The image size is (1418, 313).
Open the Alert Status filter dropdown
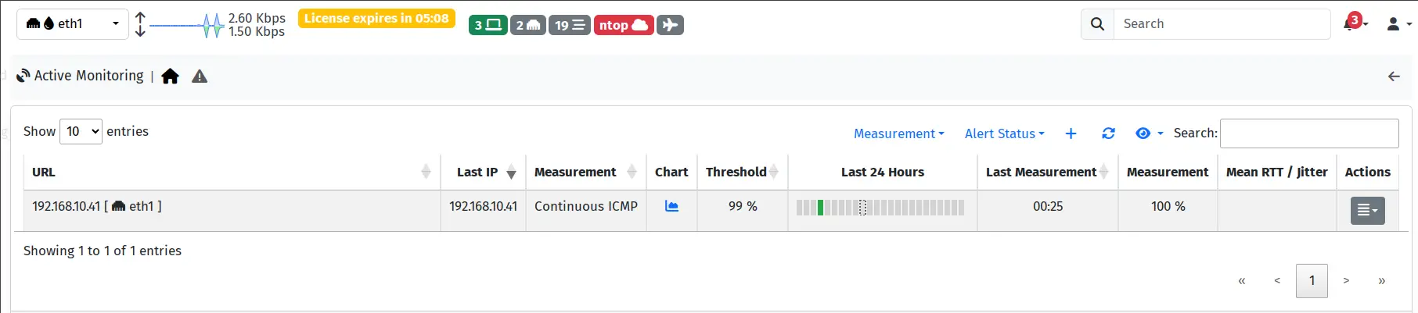coord(1004,133)
